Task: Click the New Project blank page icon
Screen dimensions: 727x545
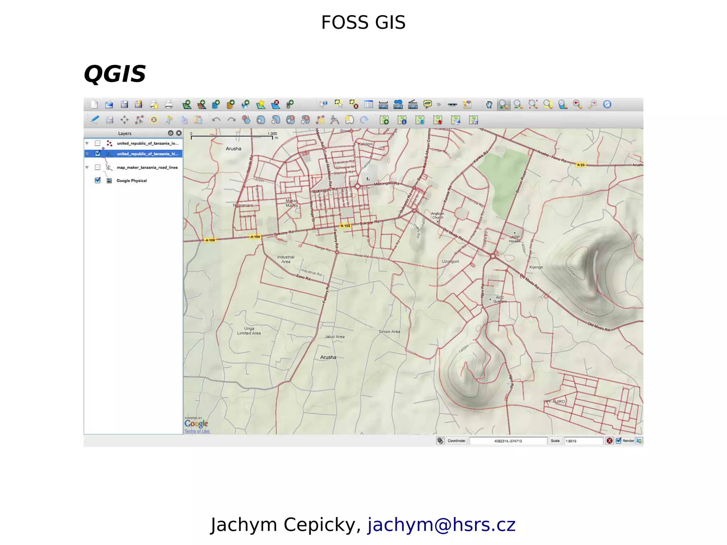Action: (94, 105)
